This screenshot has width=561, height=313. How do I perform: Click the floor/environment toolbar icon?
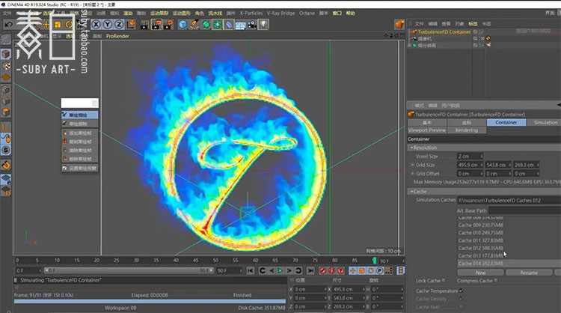(x=240, y=25)
